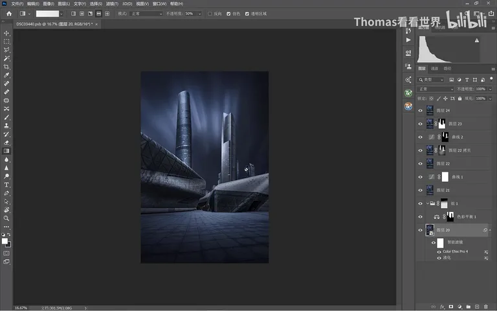The image size is (497, 311).
Task: Select the Path Selection tool
Action: pos(6,202)
